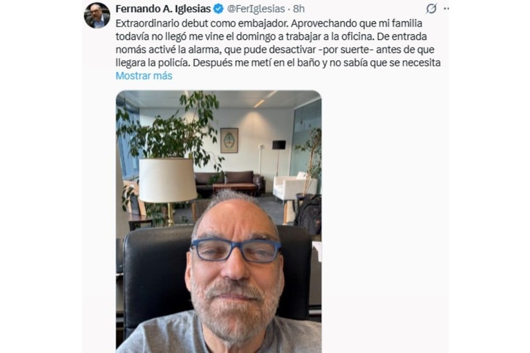This screenshot has height=353, width=530.
Task: Click the 8h post timestamp
Action: pyautogui.click(x=299, y=9)
